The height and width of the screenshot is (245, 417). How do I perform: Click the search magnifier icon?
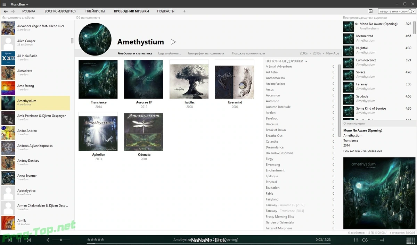click(411, 11)
